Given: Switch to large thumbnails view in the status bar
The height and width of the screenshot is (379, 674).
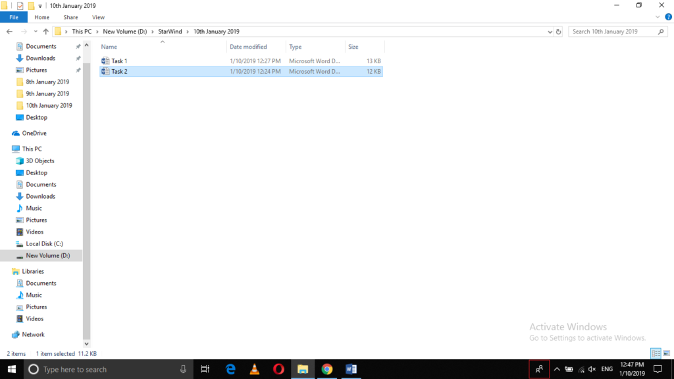Looking at the screenshot, I should click(667, 353).
